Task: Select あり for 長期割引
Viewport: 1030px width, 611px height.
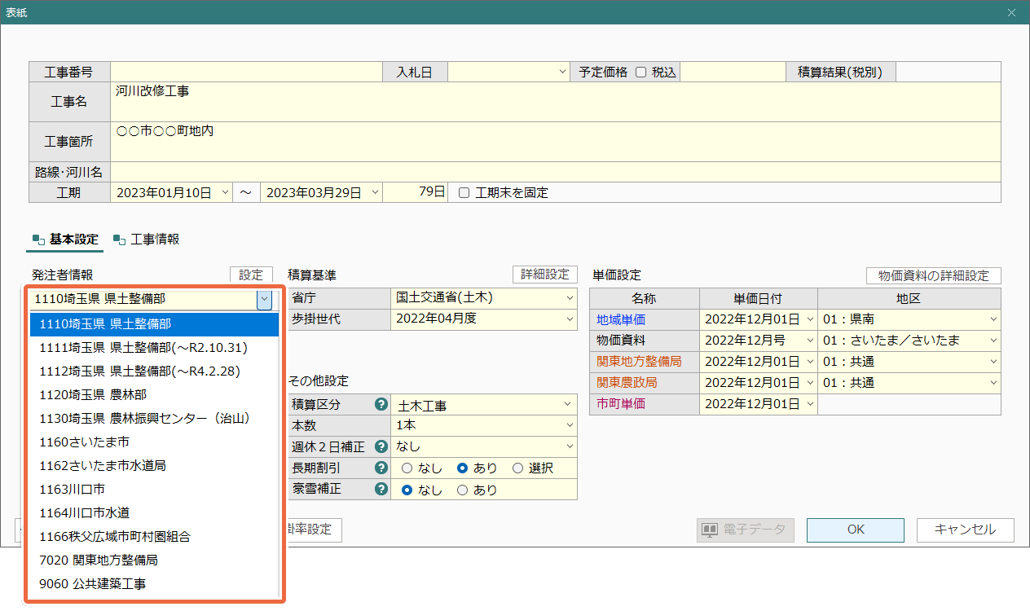Action: (462, 468)
